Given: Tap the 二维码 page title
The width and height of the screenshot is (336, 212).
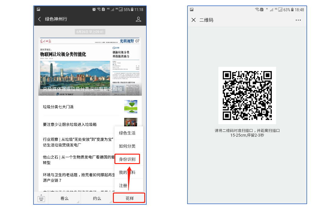Looking at the screenshot, I should click(206, 20).
